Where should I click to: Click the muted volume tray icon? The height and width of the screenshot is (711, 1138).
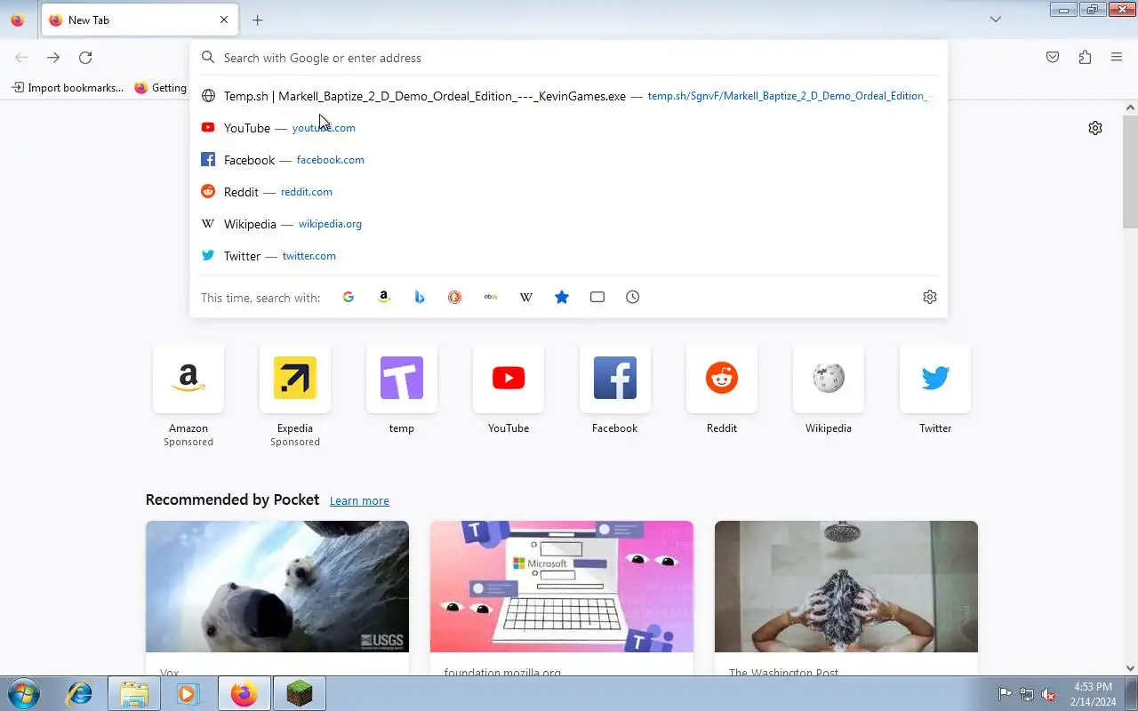pyautogui.click(x=1049, y=694)
